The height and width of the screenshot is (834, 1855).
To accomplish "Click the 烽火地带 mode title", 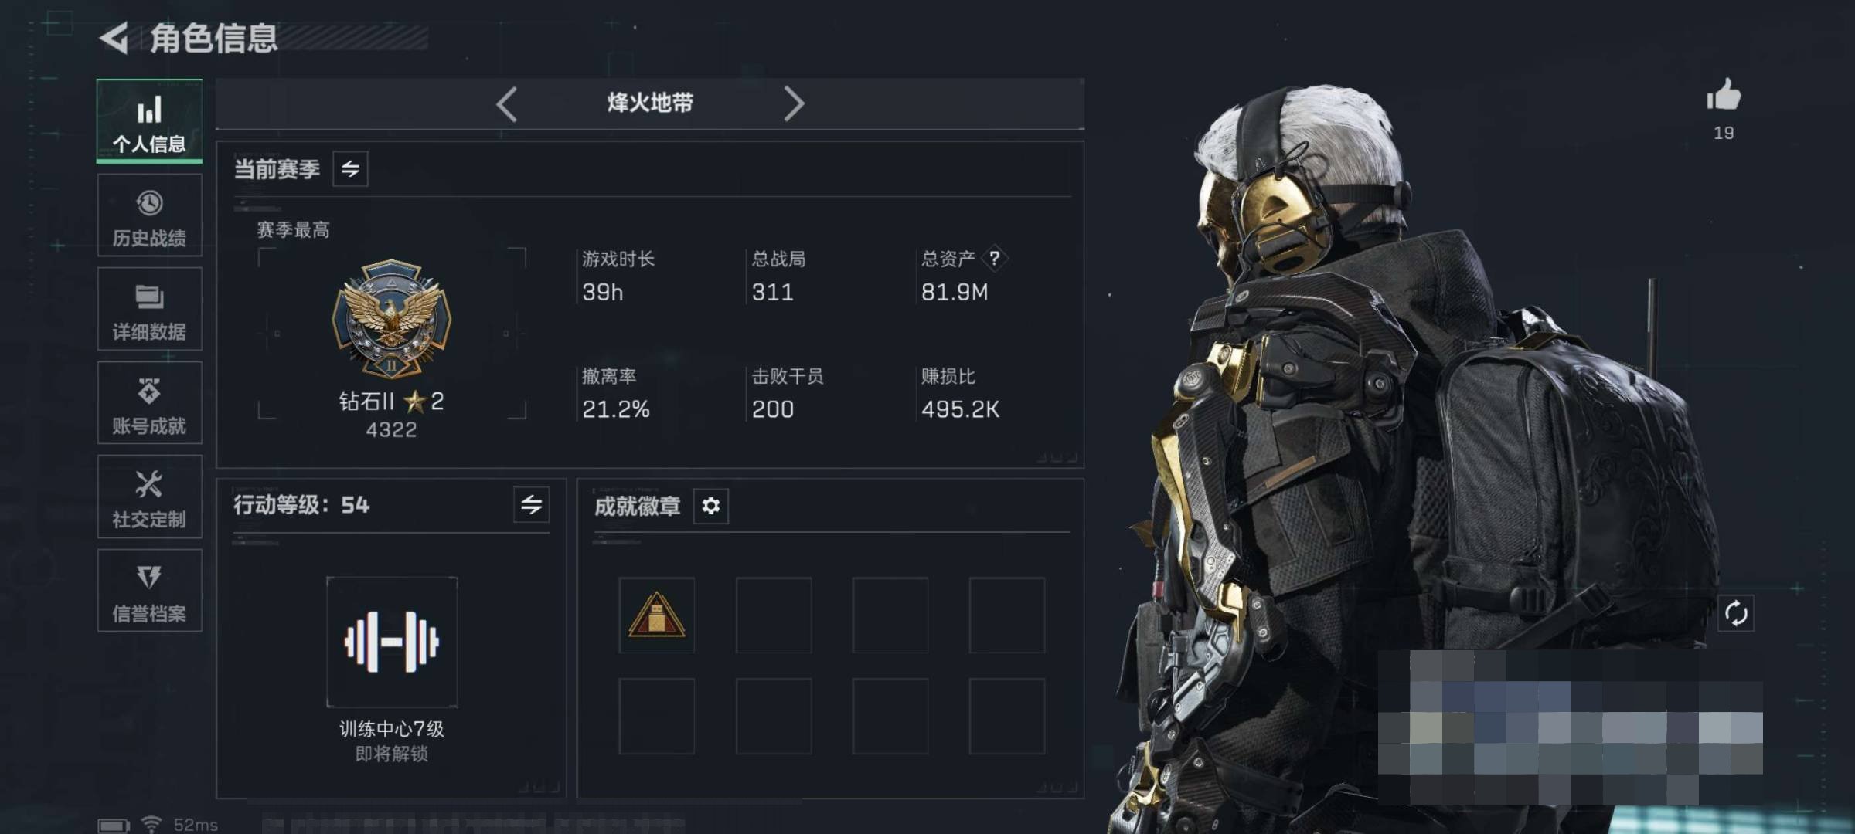I will [650, 103].
